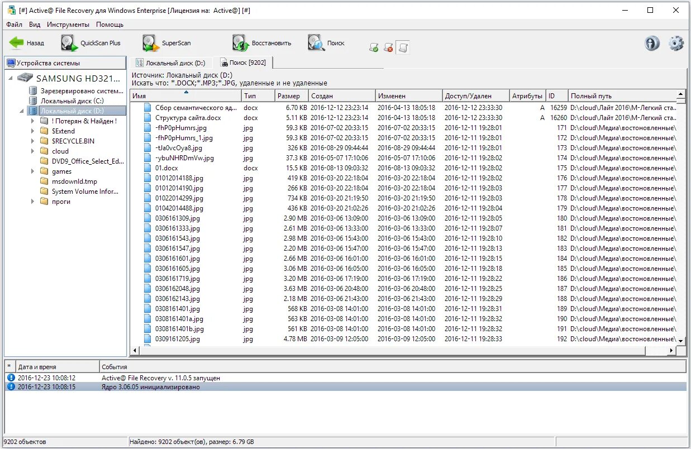The width and height of the screenshot is (691, 449).
Task: Click the События log column header
Action: click(x=393, y=367)
